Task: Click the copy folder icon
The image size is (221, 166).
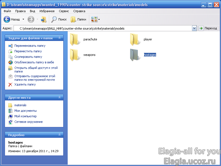Action: (x=10, y=57)
